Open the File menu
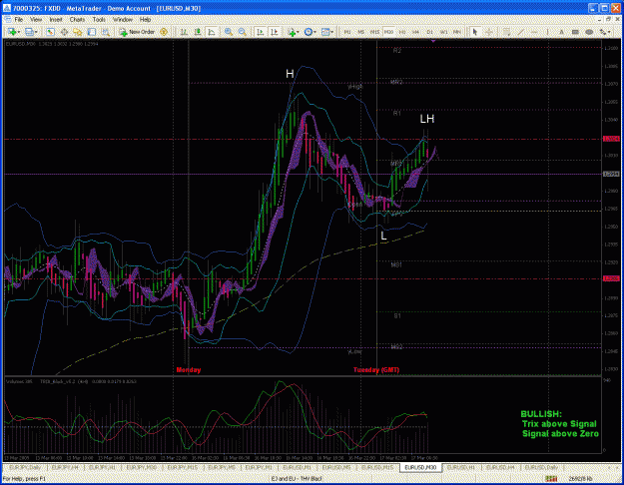This screenshot has height=485, width=624. (x=19, y=19)
